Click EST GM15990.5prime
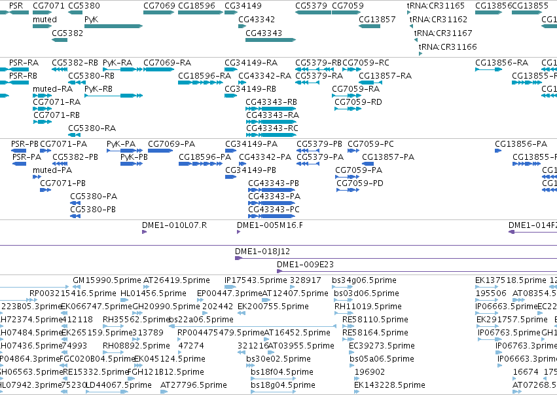Viewport: 557px width, 395px height. point(77,288)
